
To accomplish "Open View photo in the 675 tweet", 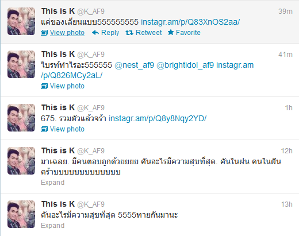I will click(67, 129).
